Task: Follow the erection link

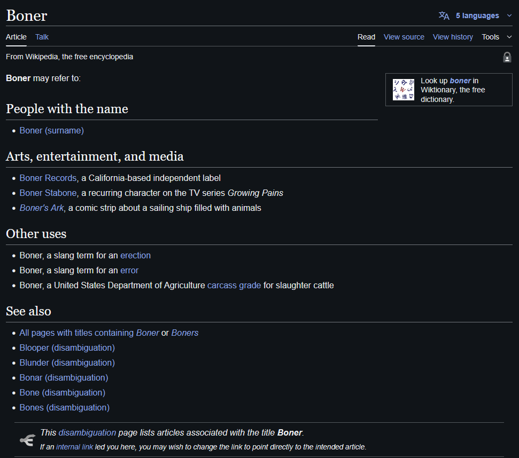Action: 135,256
